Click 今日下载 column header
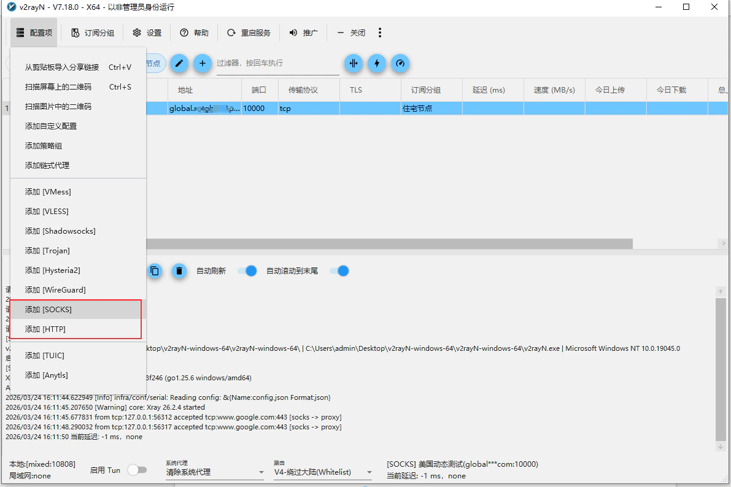The width and height of the screenshot is (731, 487). [x=678, y=90]
